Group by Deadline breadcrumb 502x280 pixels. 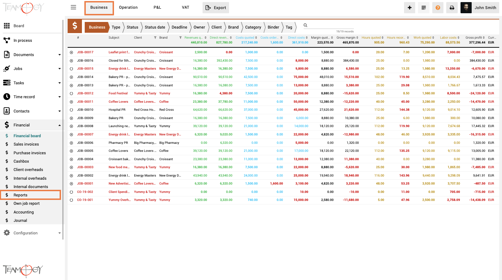pos(179,27)
